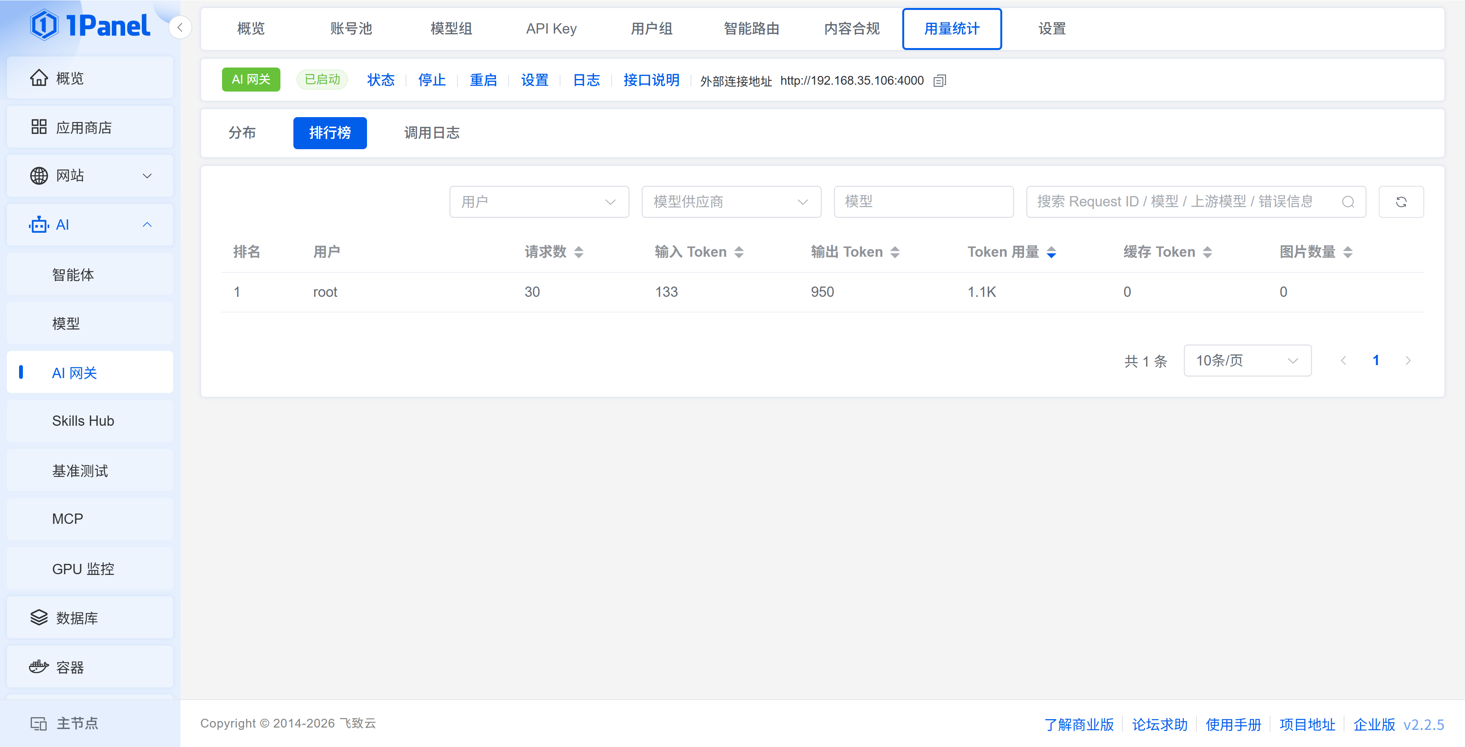Click the 日志 link
The height and width of the screenshot is (747, 1465).
click(x=586, y=80)
